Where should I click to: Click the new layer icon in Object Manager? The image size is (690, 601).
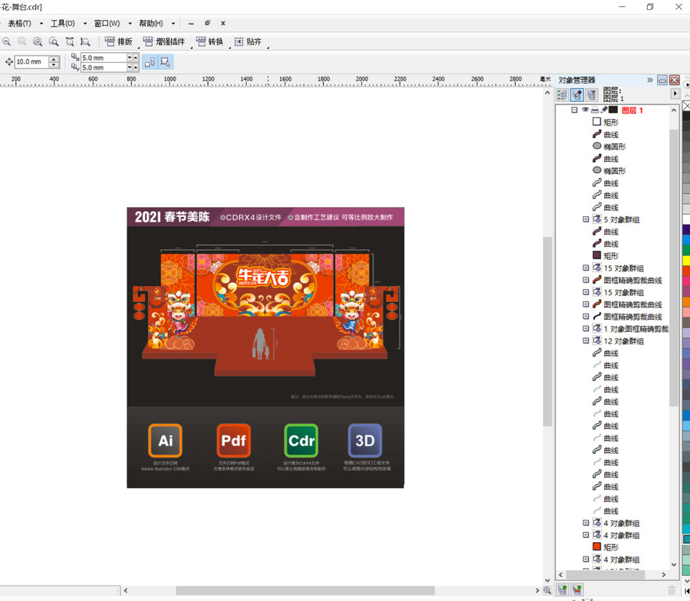tap(563, 590)
